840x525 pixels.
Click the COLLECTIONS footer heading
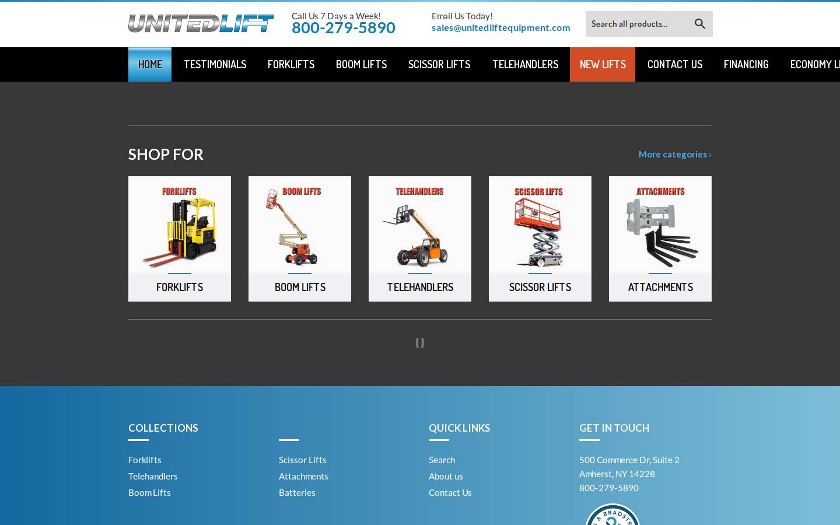163,428
